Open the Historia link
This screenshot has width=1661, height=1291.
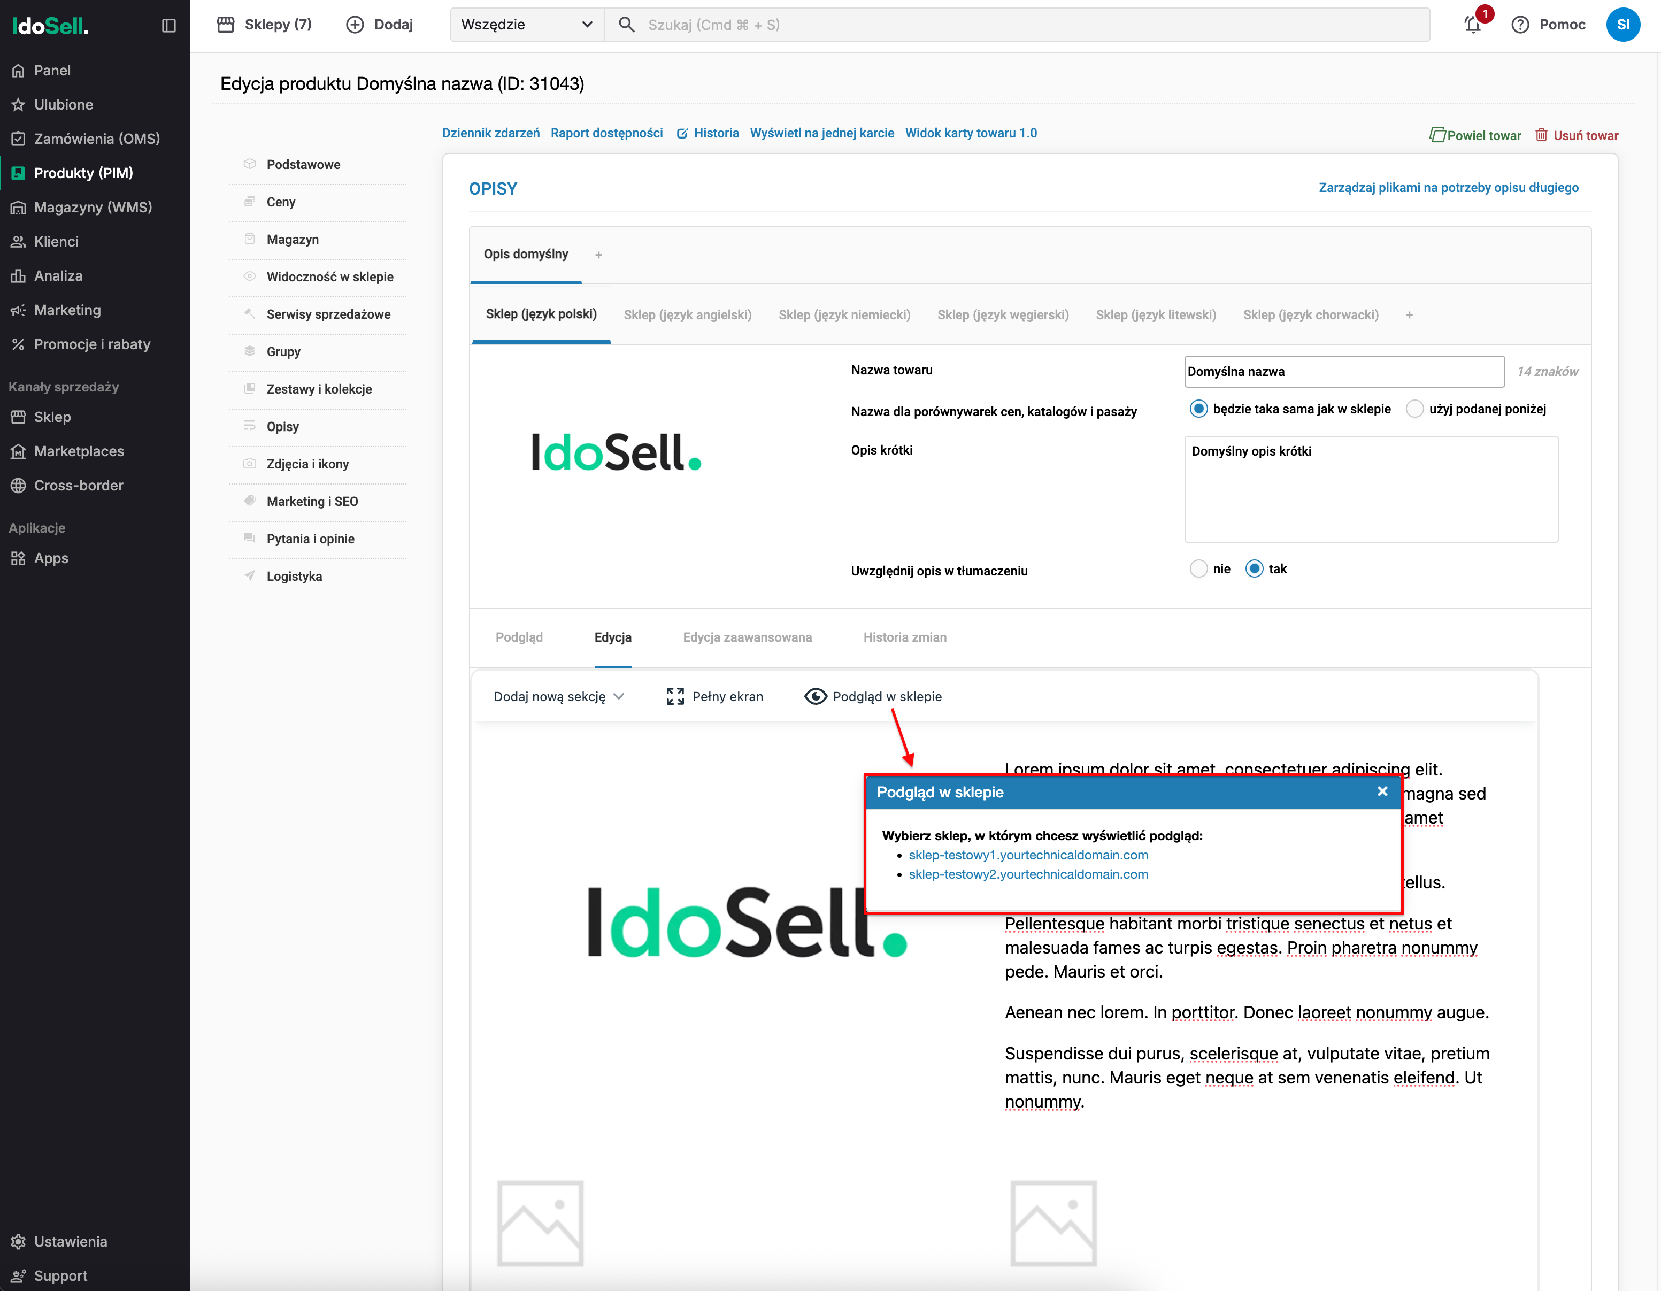(x=708, y=133)
